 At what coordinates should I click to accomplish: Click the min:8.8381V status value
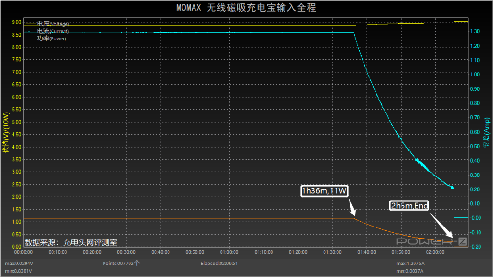18,271
